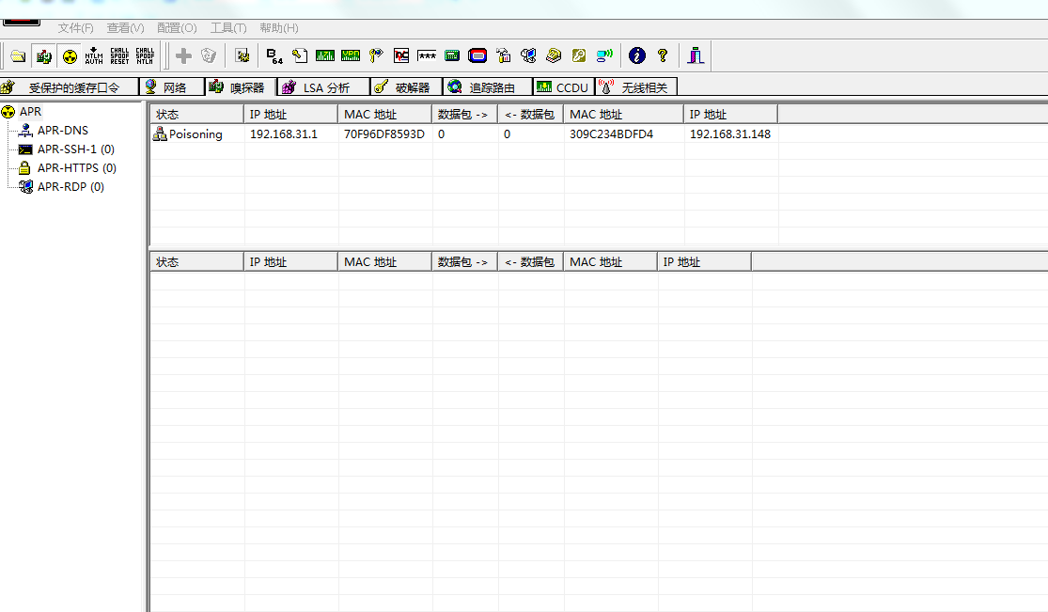
Task: Click the top table's first IP 地址 header
Action: point(290,115)
